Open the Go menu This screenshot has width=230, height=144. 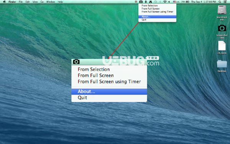click(x=42, y=2)
